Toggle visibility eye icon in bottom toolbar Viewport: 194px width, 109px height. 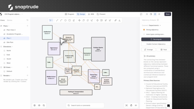pos(39,105)
